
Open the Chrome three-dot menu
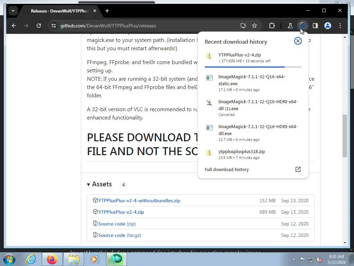point(340,26)
